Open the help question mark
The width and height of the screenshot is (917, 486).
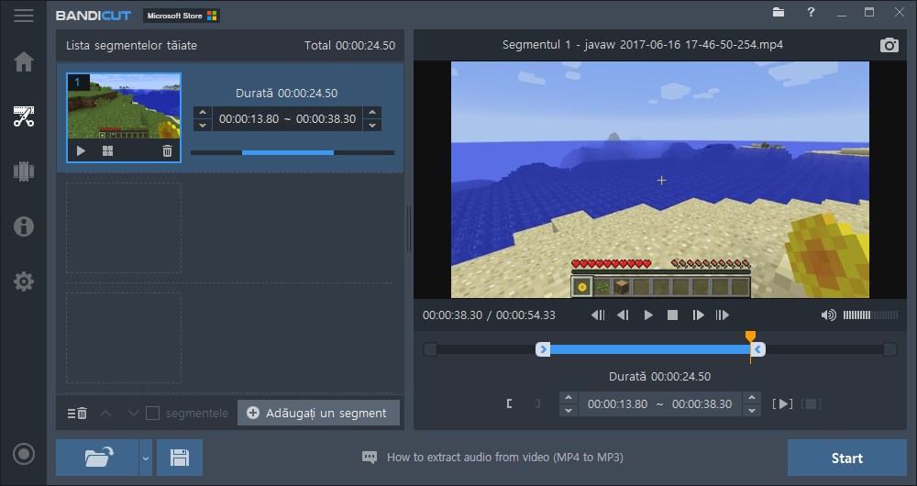811,12
